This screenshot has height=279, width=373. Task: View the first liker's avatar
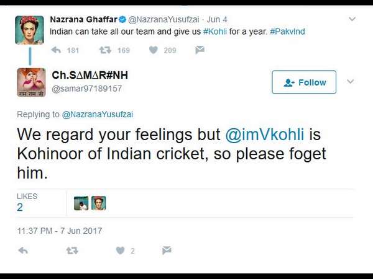point(81,203)
